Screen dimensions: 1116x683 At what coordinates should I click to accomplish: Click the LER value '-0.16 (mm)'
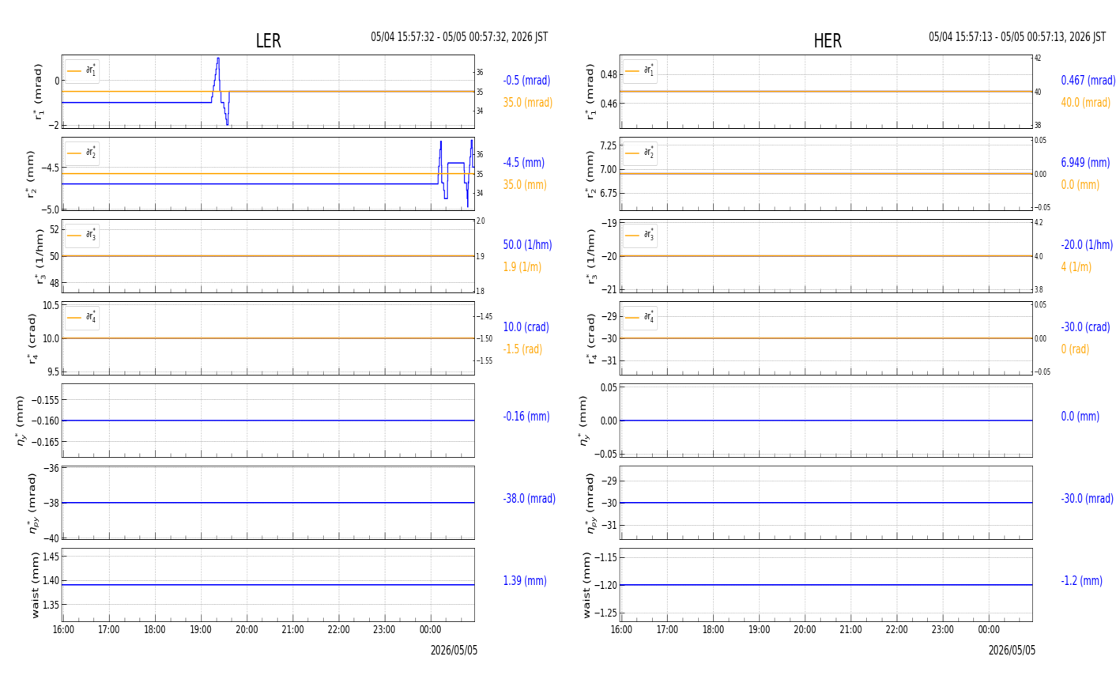[526, 417]
